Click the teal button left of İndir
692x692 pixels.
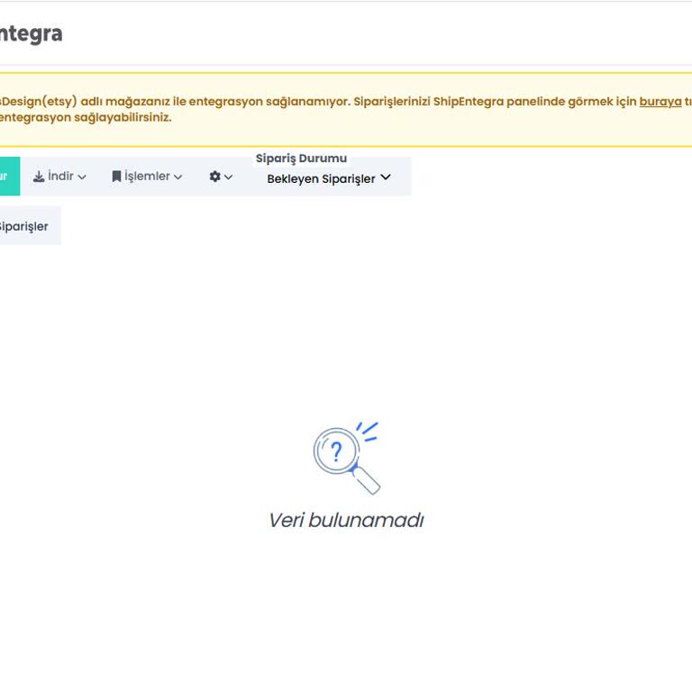click(9, 176)
